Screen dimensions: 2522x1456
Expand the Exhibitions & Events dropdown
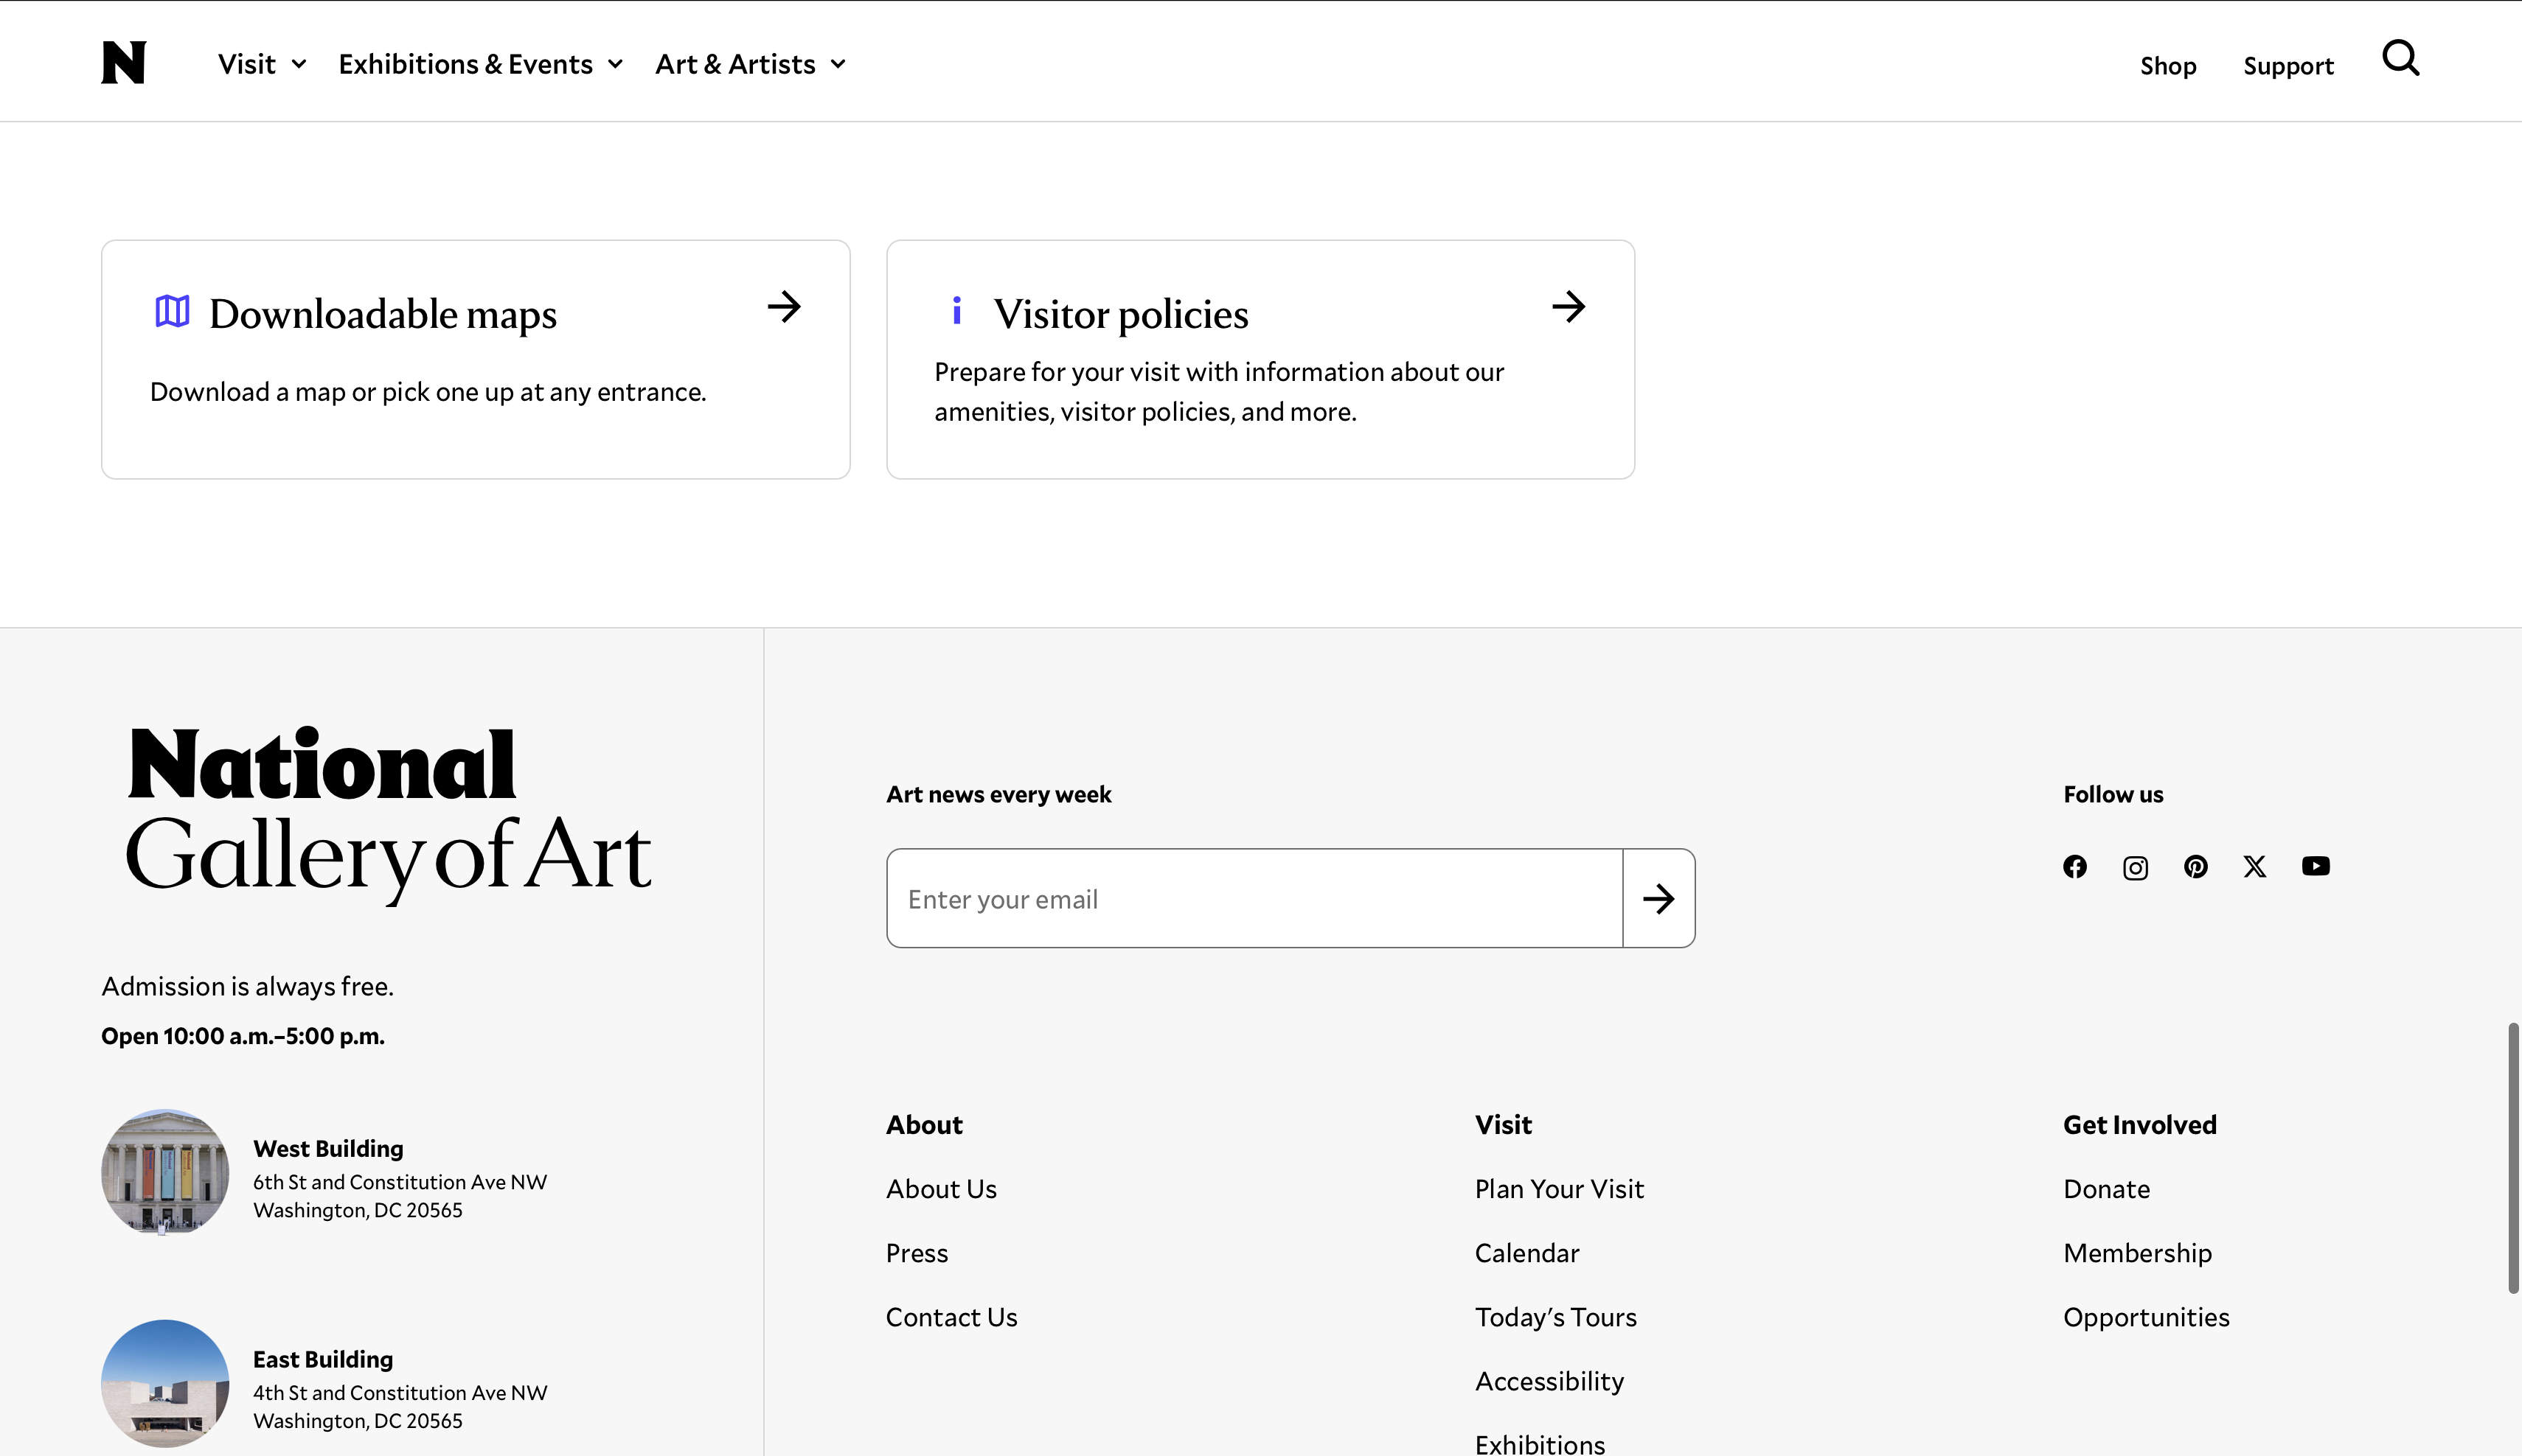click(x=480, y=64)
